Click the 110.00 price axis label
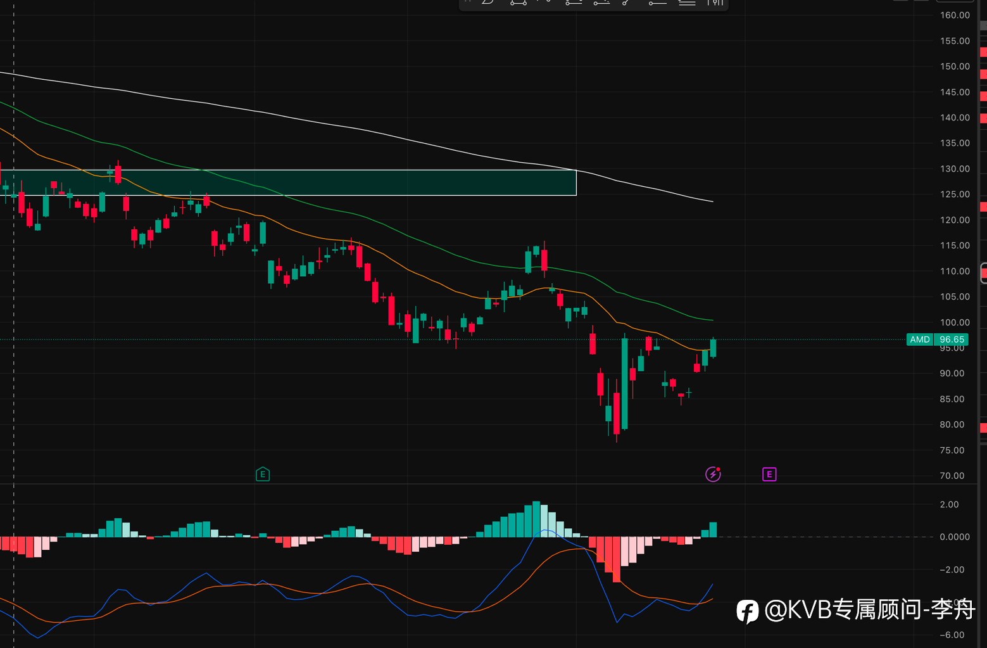The height and width of the screenshot is (648, 987). point(955,271)
